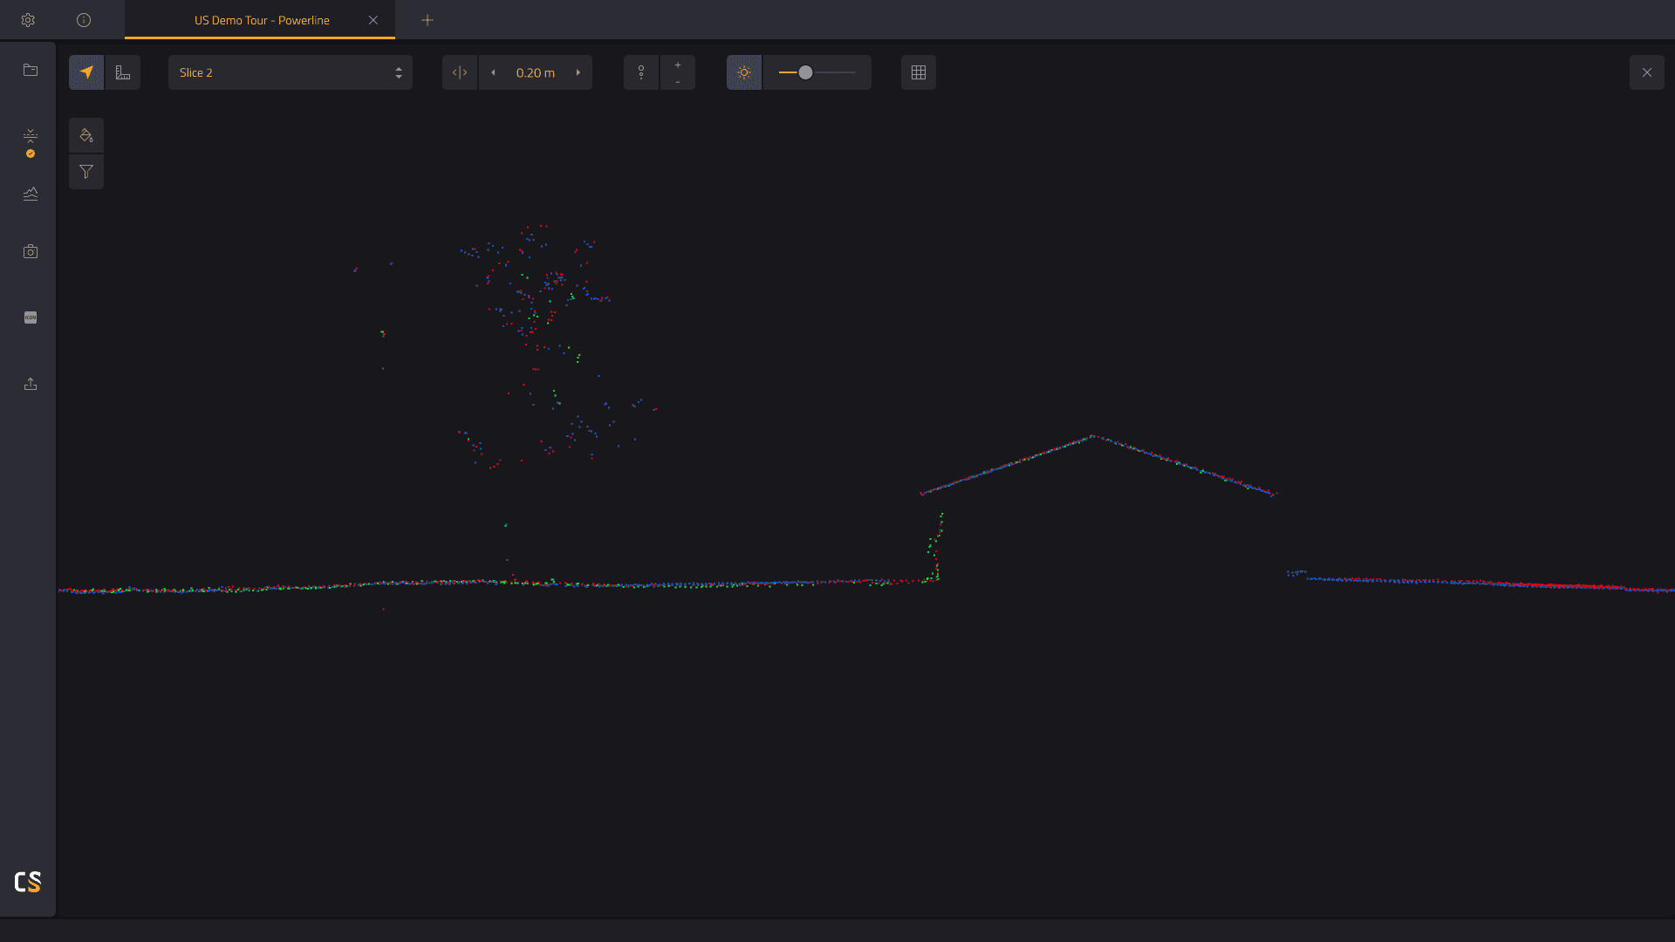Toggle the brightness sun control
This screenshot has width=1675, height=942.
pos(744,72)
